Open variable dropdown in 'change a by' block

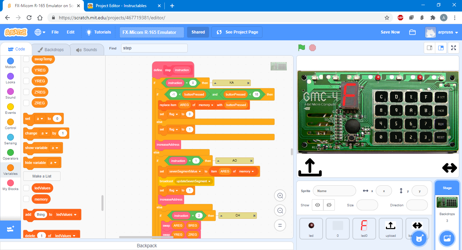45,133
